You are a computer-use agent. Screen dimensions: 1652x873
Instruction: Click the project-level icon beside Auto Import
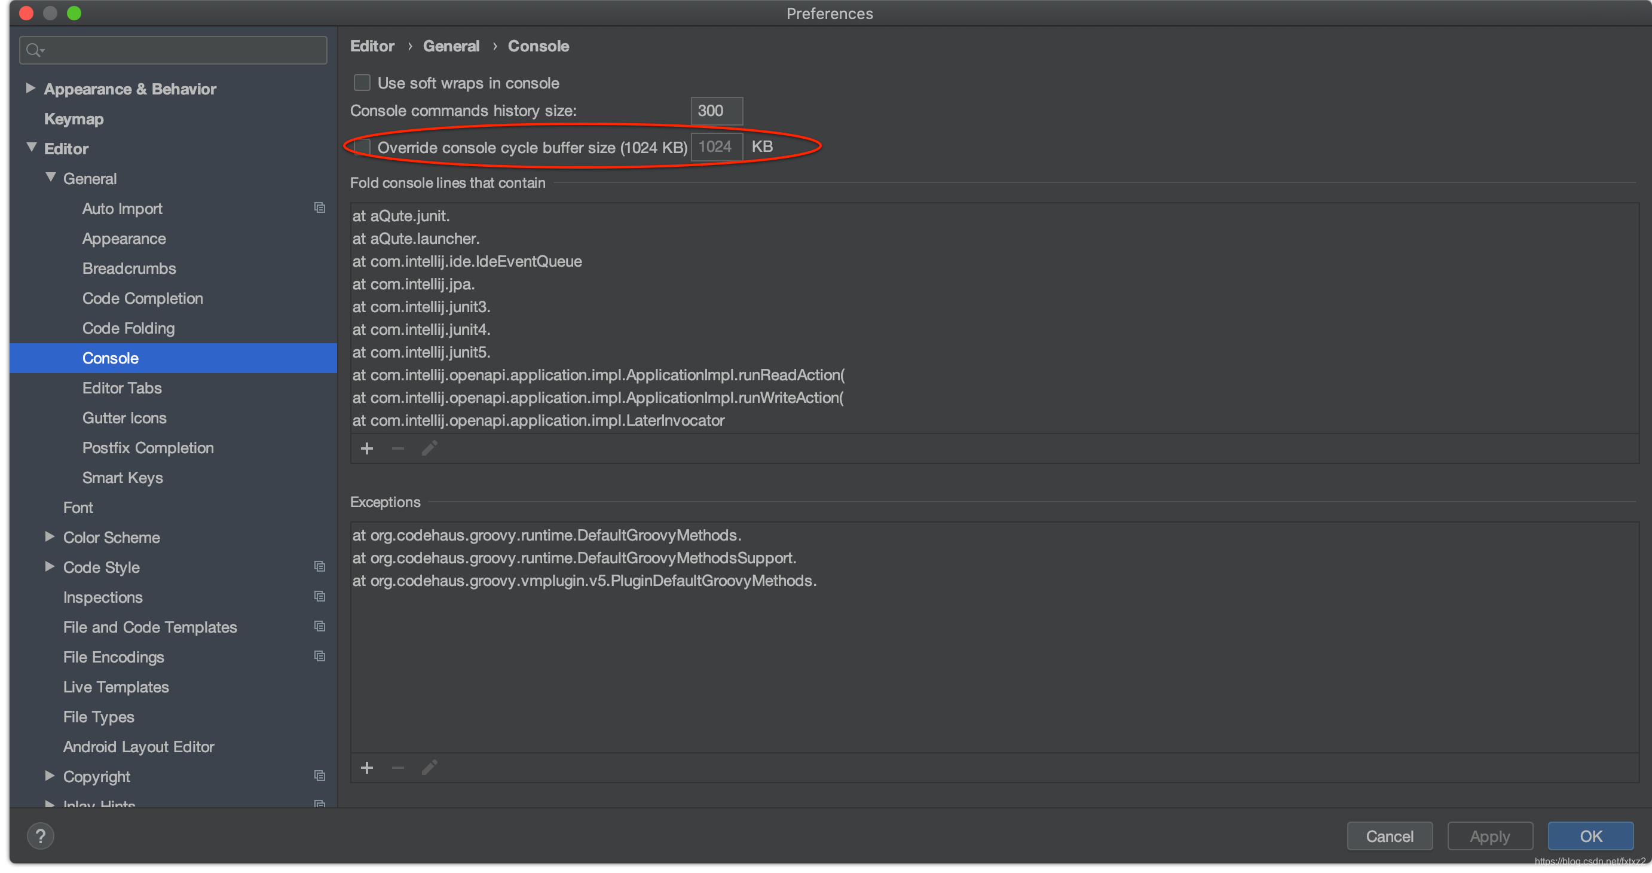tap(319, 208)
